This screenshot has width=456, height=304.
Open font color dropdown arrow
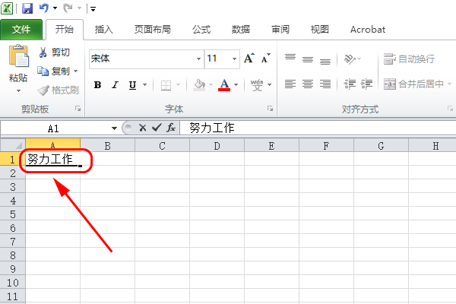[x=236, y=85]
